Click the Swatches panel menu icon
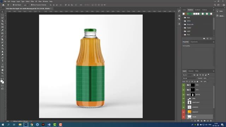The image size is (226, 127). (213, 10)
